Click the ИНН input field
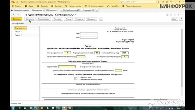Image resolution: width=195 pixels, height=110 pixels. pyautogui.click(x=89, y=34)
